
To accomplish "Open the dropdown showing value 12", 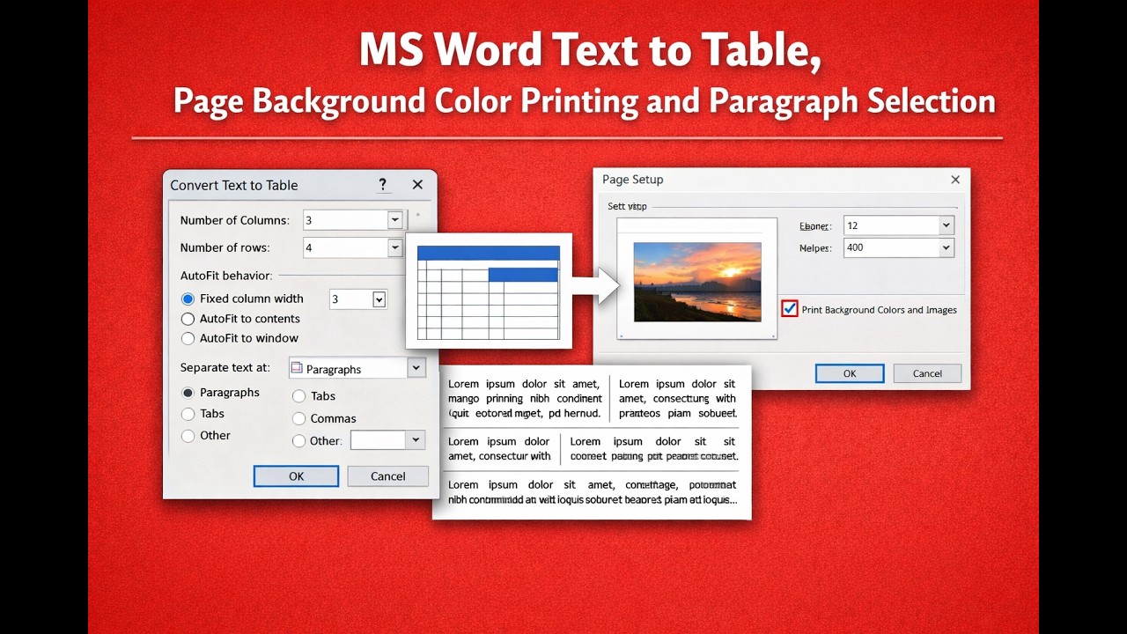I will 946,225.
